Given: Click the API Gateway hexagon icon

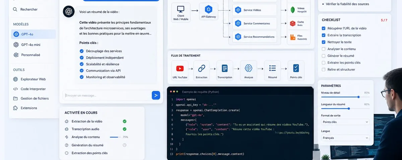Looking at the screenshot, I should pos(208,9).
